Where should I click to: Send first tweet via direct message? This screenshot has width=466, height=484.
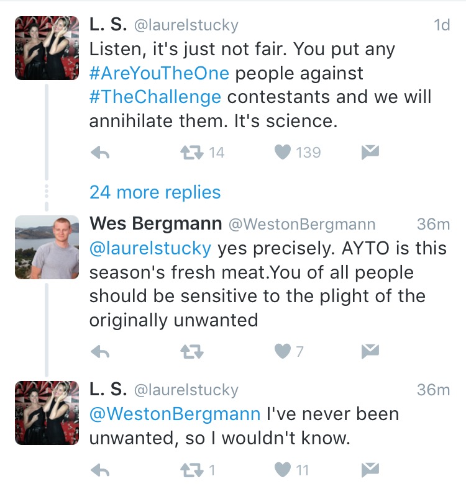tap(370, 152)
